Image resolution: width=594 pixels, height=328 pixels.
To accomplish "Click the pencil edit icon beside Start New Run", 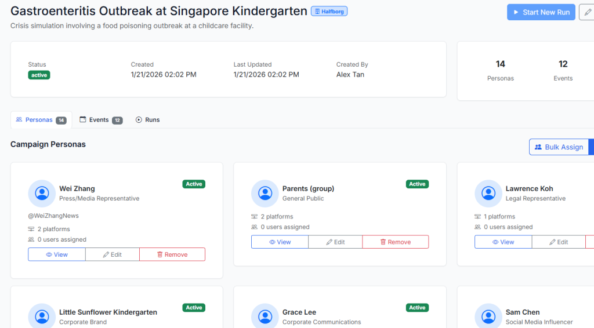I will (587, 12).
